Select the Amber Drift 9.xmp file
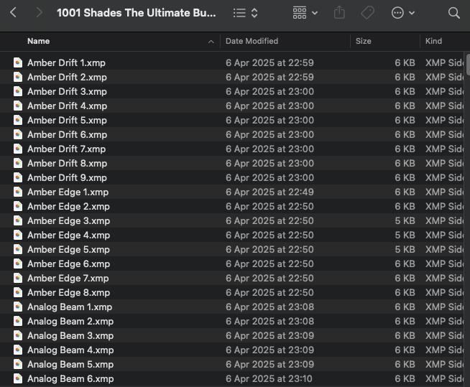The image size is (470, 387). tap(67, 177)
